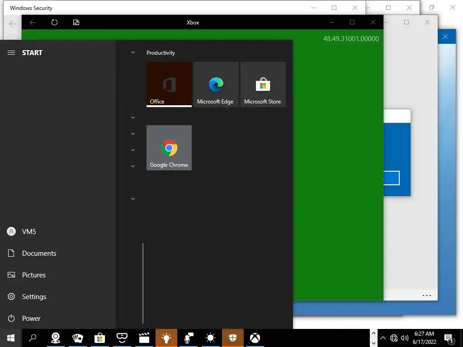Refresh the Xbox app page

point(54,23)
